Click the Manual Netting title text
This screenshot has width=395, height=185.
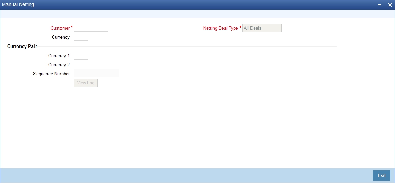coord(18,4)
